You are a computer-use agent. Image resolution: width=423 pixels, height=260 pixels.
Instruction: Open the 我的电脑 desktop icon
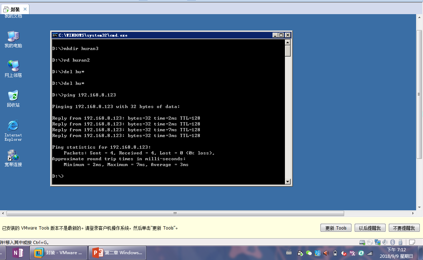pyautogui.click(x=13, y=40)
